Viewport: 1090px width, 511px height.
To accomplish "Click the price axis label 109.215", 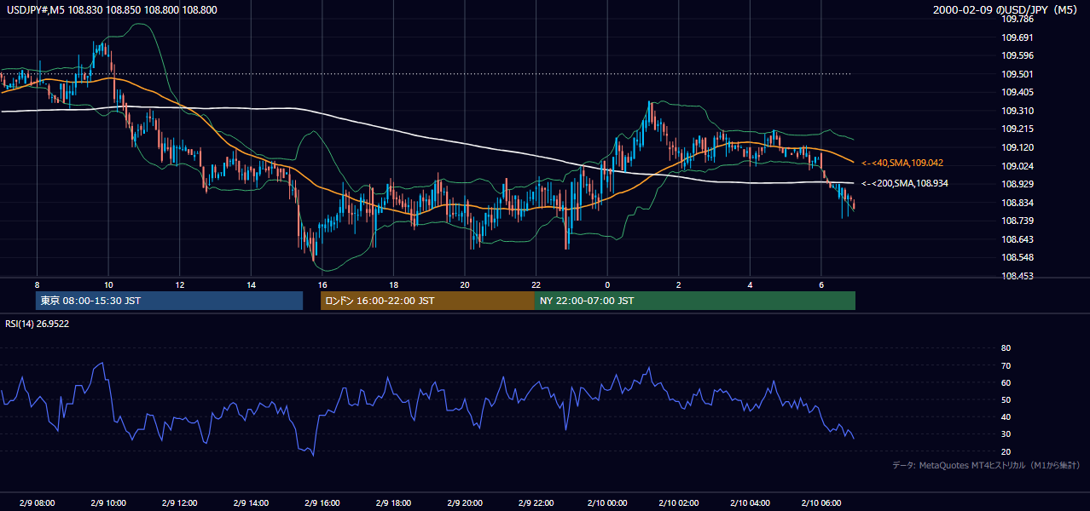I will point(1018,129).
